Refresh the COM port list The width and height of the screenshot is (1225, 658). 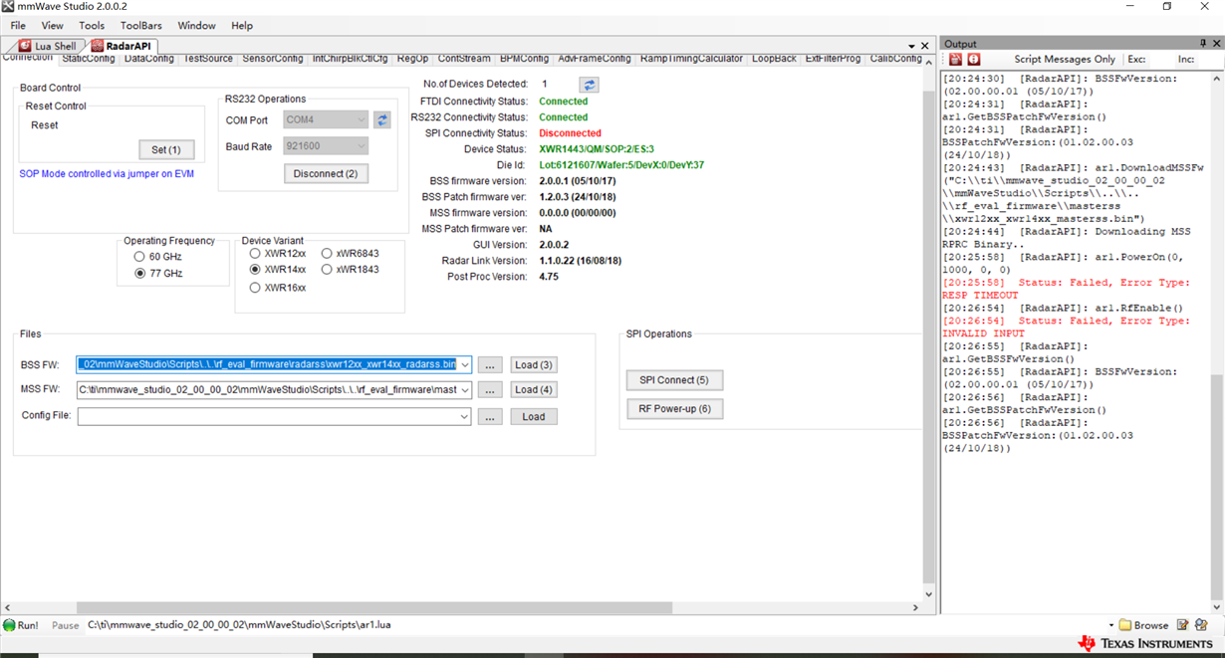point(382,119)
